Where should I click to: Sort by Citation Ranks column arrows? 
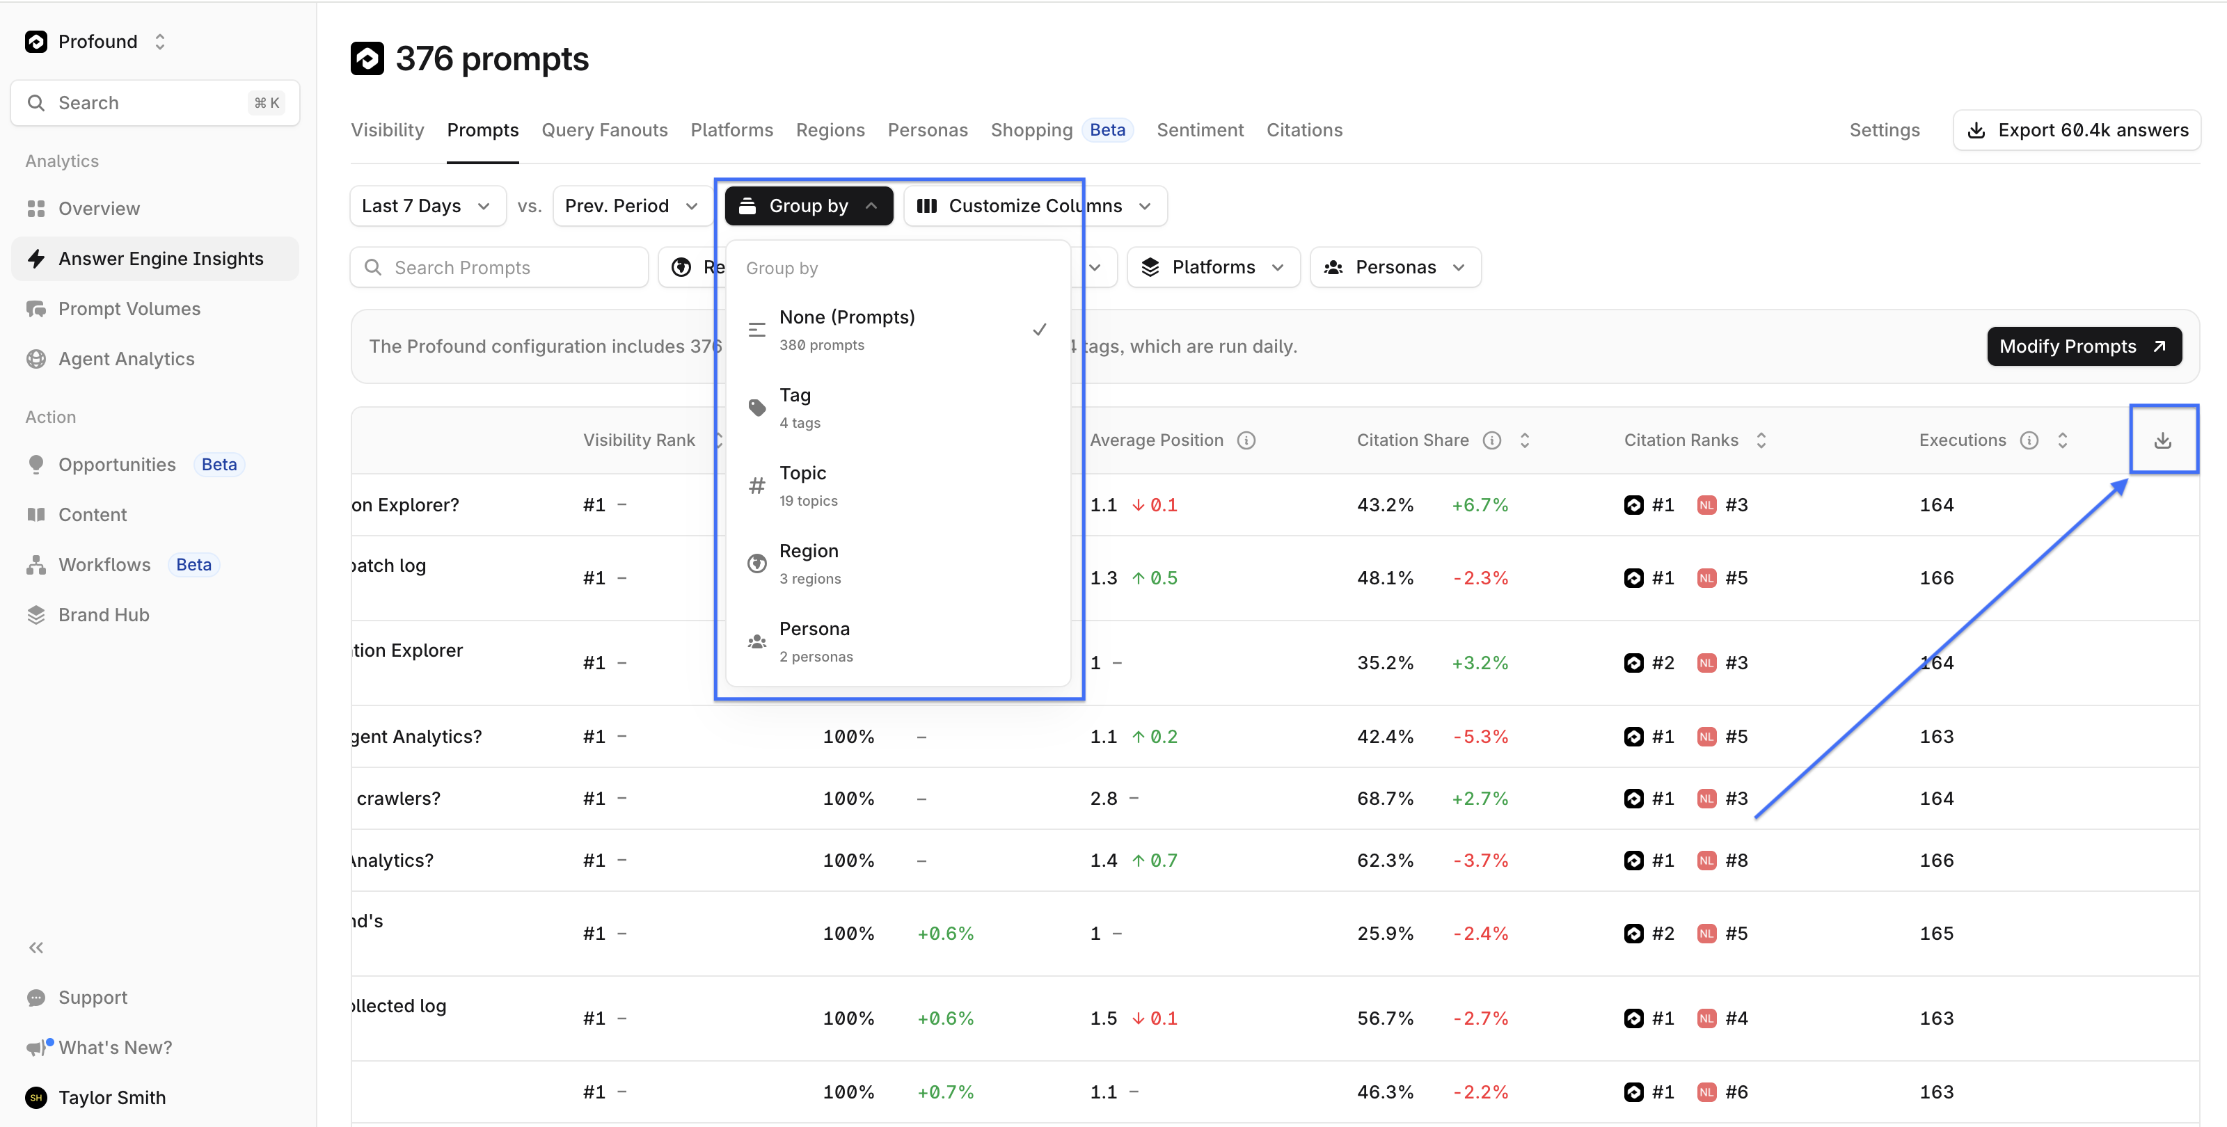coord(1760,440)
